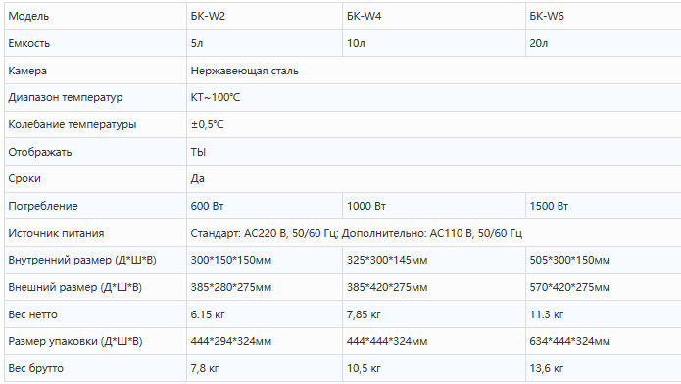Screen dimensions: 681x384
Task: Select the Отображать row label
Action: tap(39, 152)
